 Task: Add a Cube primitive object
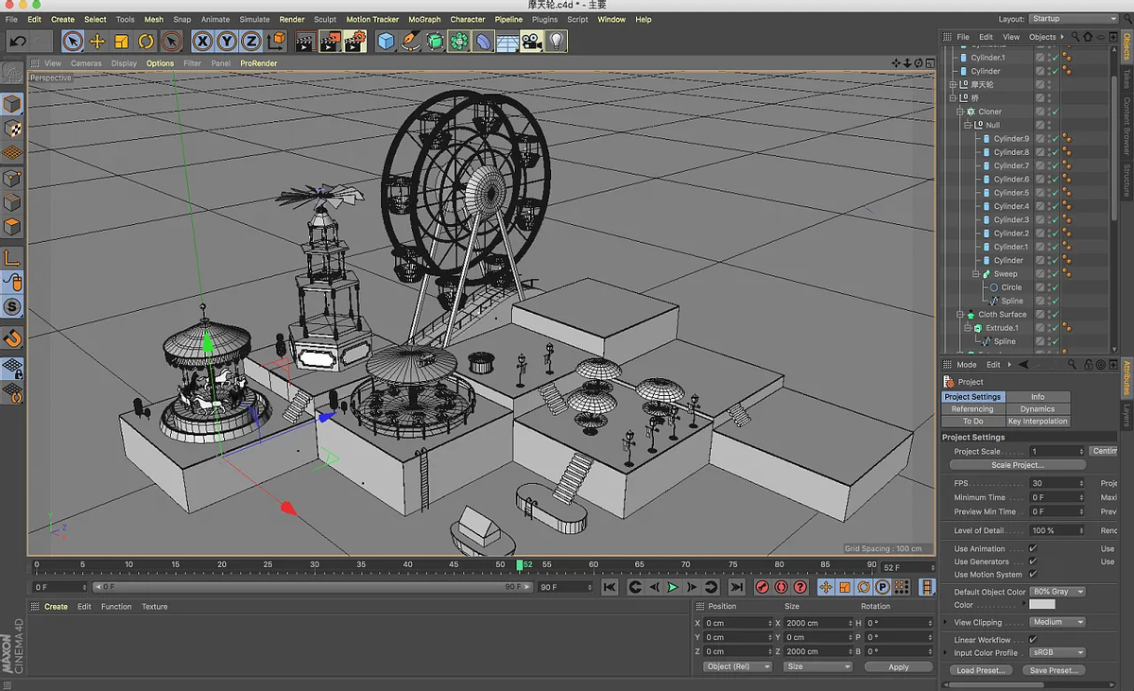(x=386, y=42)
